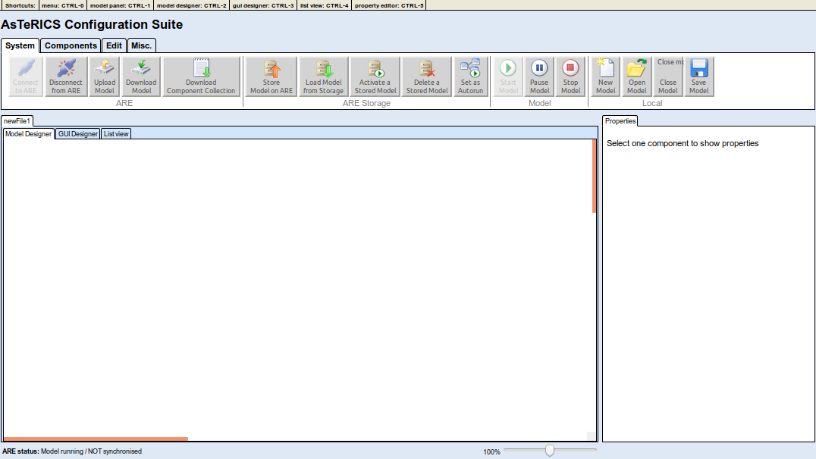Viewport: 816px width, 459px height.
Task: Click the horizontal scrollbar of the model canvas
Action: pyautogui.click(x=96, y=439)
